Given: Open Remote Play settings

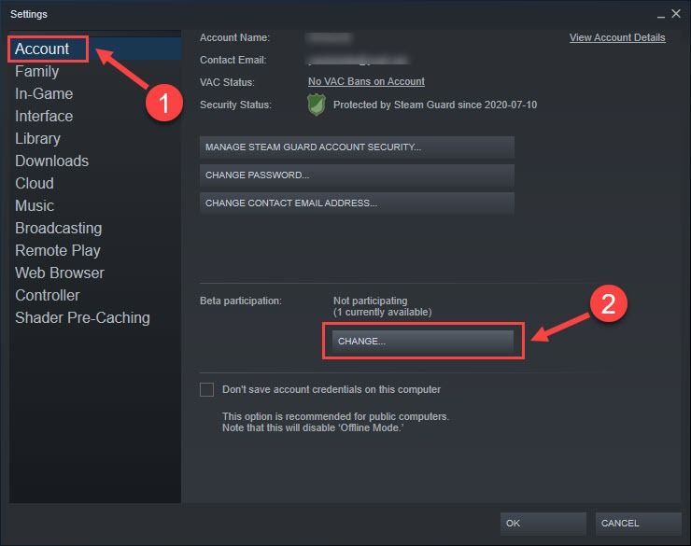Looking at the screenshot, I should [x=58, y=250].
